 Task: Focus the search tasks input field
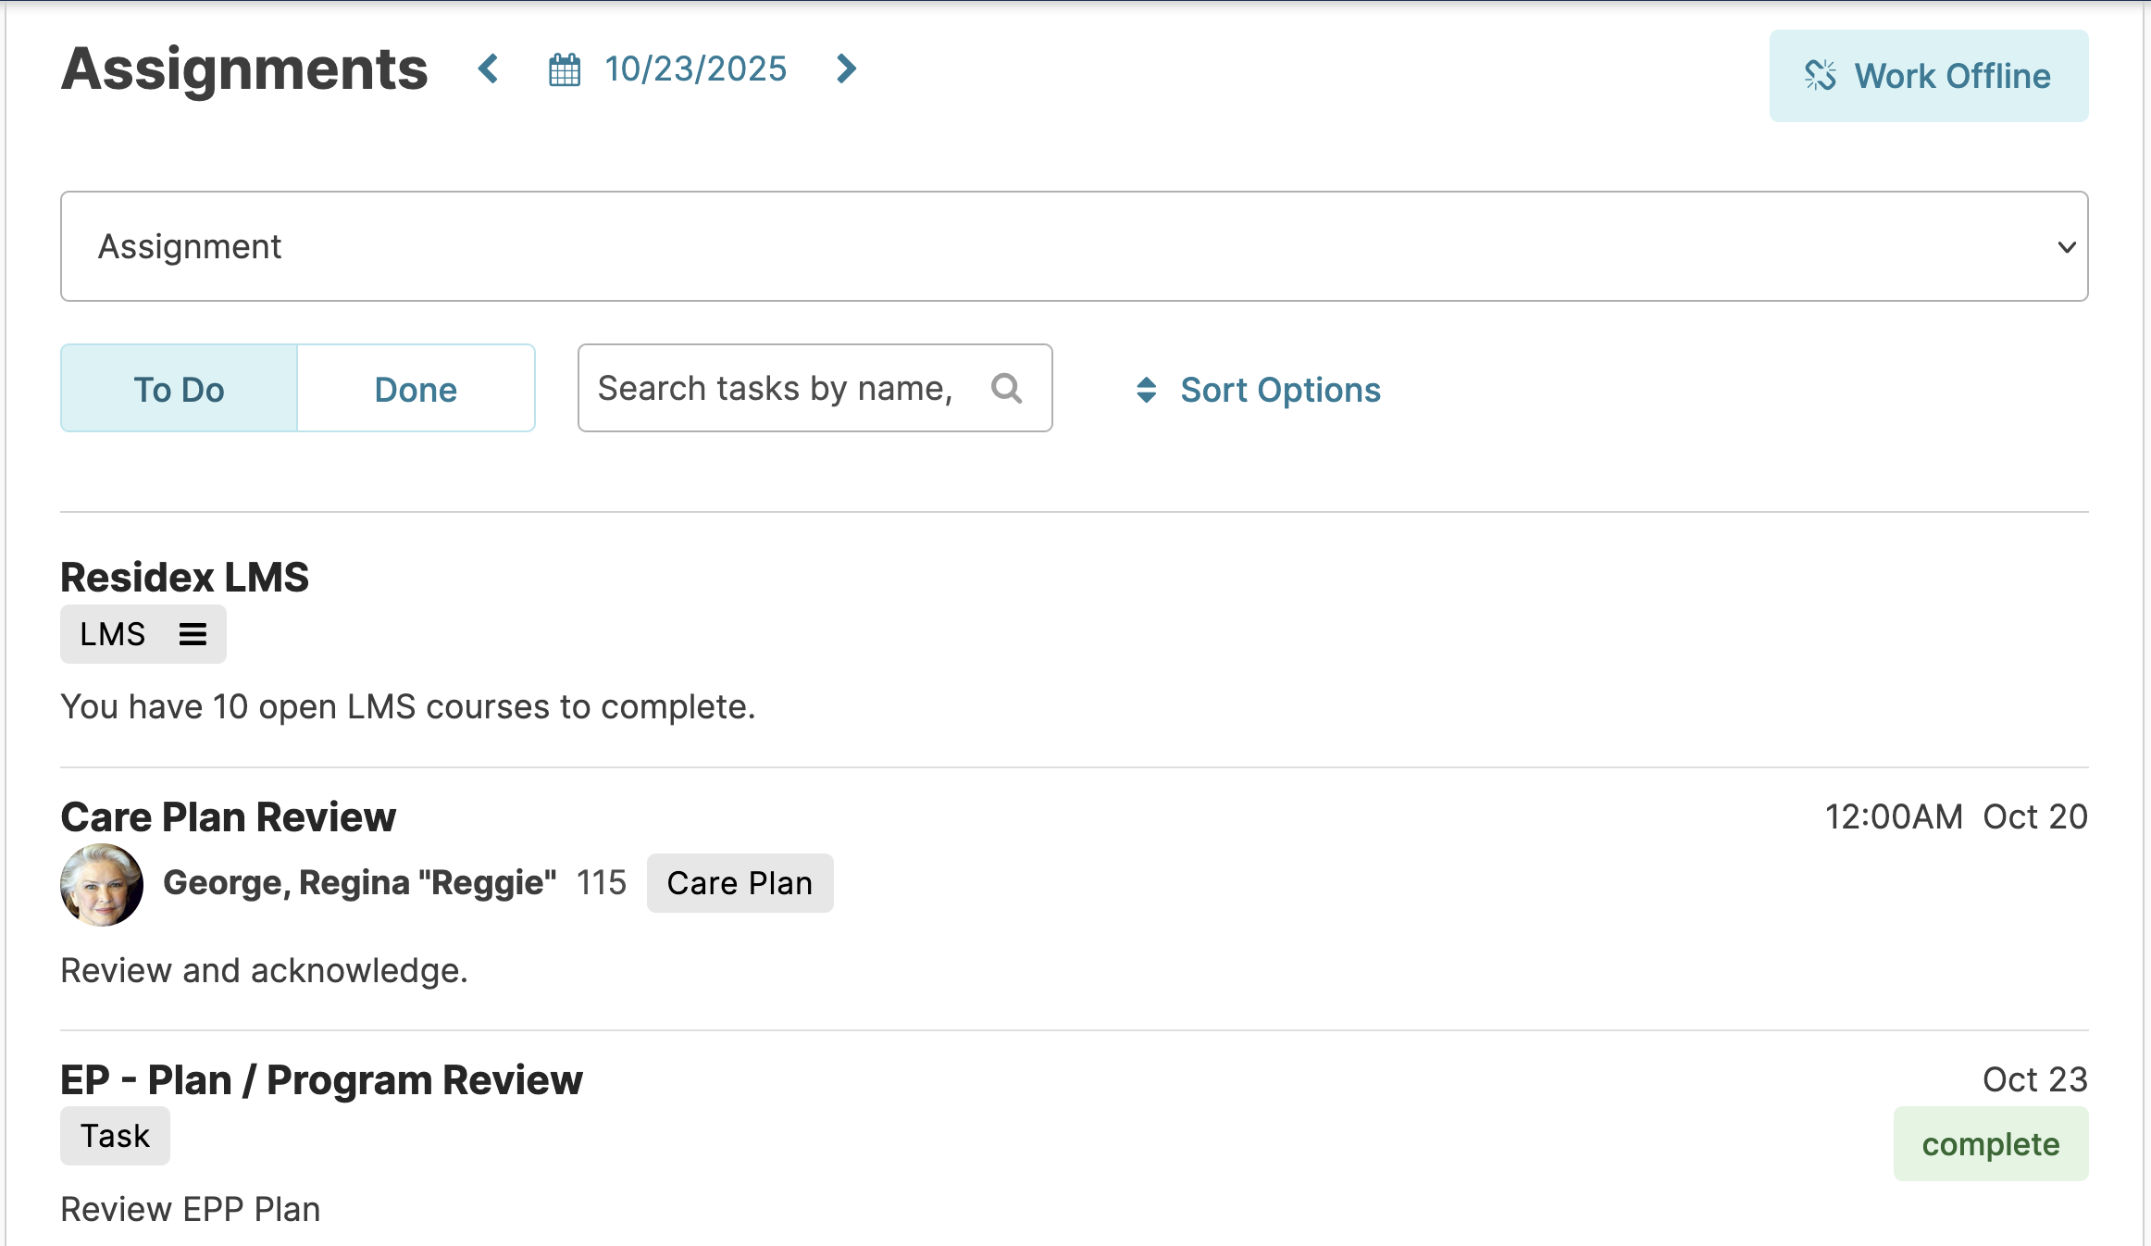click(x=777, y=389)
